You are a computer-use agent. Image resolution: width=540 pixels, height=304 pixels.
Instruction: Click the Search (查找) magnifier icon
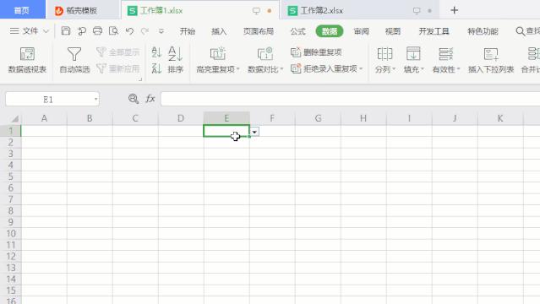coord(520,31)
